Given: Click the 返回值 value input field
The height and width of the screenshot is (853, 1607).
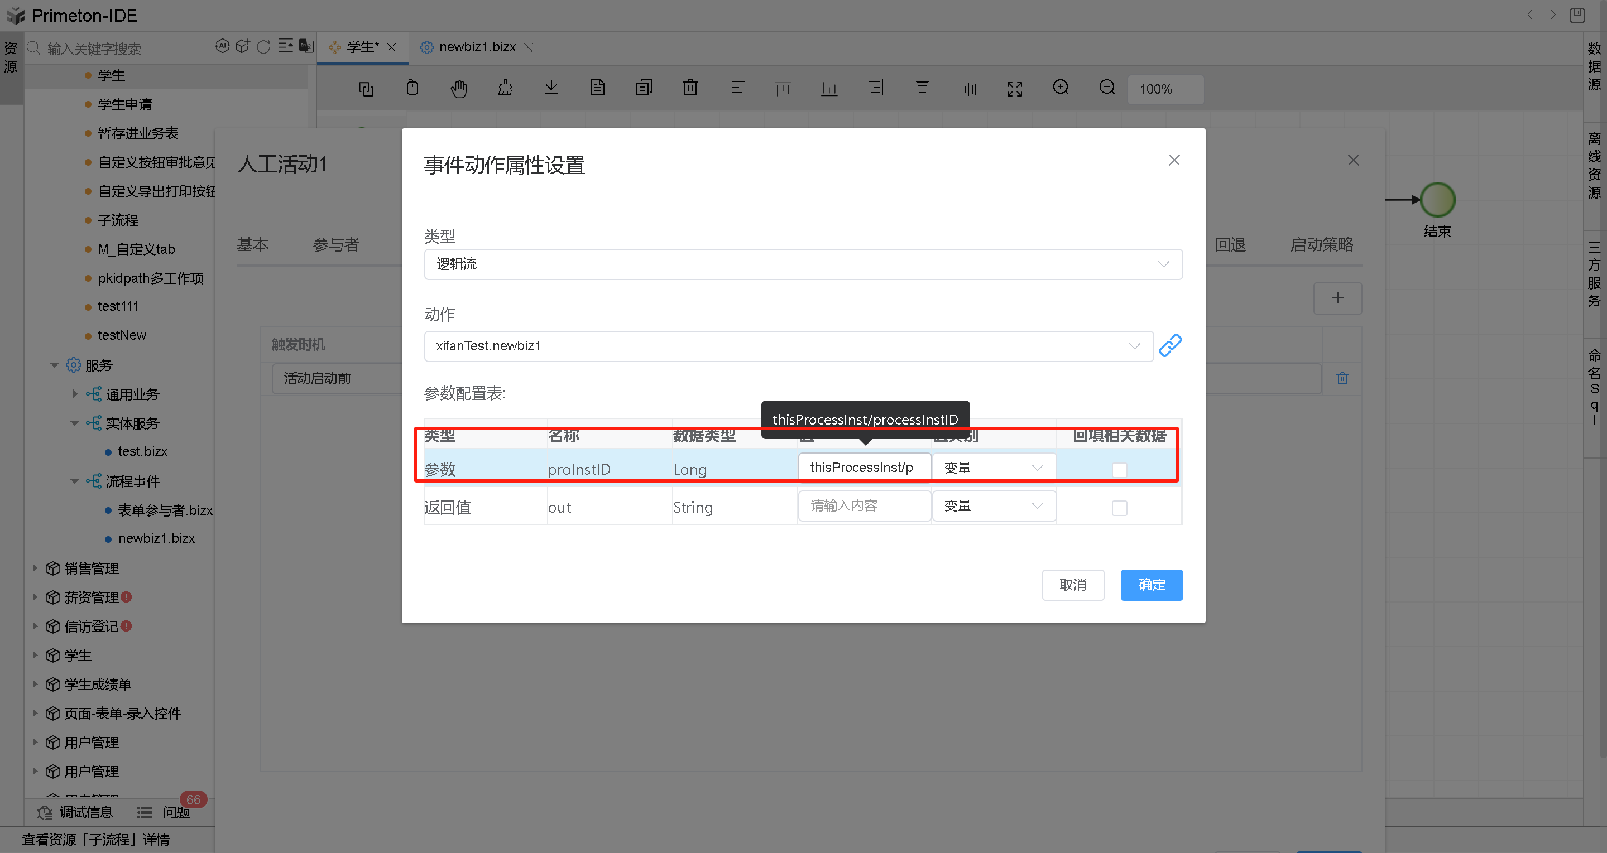Looking at the screenshot, I should pyautogui.click(x=864, y=505).
